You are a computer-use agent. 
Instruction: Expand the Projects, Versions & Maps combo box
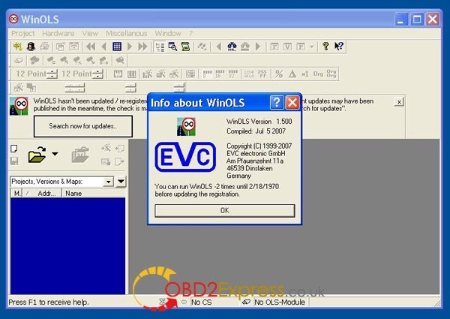[108, 182]
